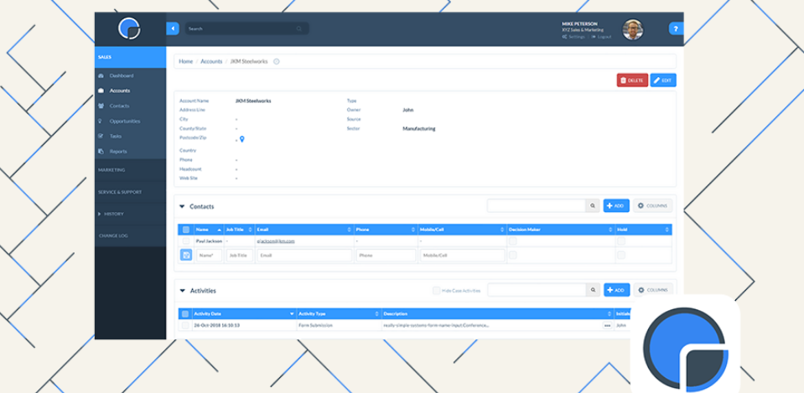The height and width of the screenshot is (393, 804).
Task: Collapse the Activities panel
Action: 182,291
